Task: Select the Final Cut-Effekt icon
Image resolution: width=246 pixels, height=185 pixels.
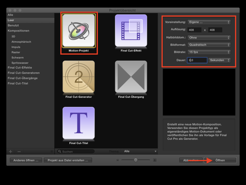Action: (x=131, y=30)
